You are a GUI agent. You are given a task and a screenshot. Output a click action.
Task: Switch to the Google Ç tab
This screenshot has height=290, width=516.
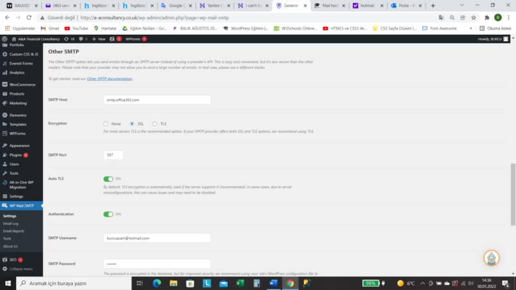click(176, 6)
